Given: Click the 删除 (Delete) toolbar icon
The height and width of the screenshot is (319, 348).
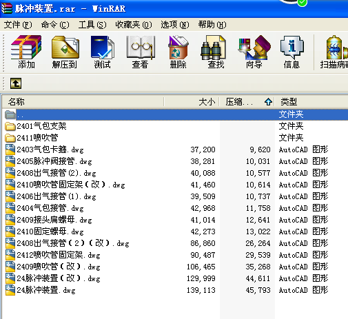Looking at the screenshot, I should click(x=178, y=47).
